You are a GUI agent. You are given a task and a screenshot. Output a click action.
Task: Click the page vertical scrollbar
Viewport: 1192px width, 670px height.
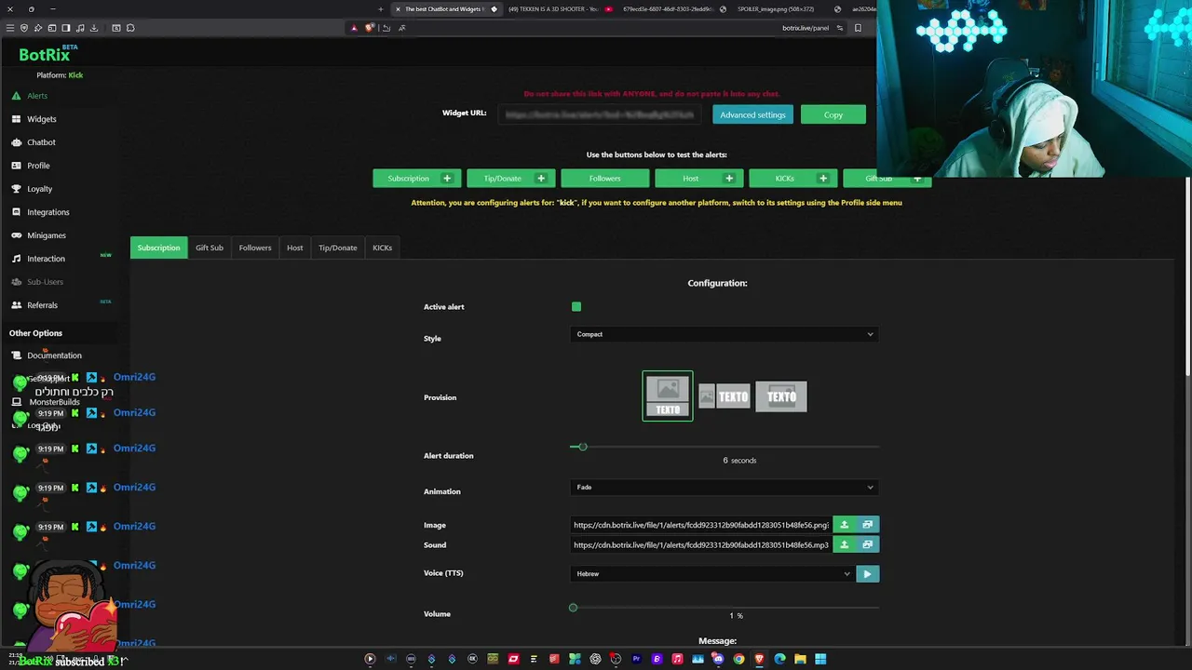(1188, 277)
